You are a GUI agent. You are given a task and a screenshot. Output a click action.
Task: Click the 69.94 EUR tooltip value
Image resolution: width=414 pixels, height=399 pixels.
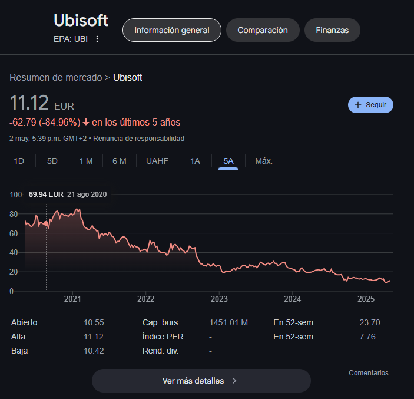coord(46,194)
